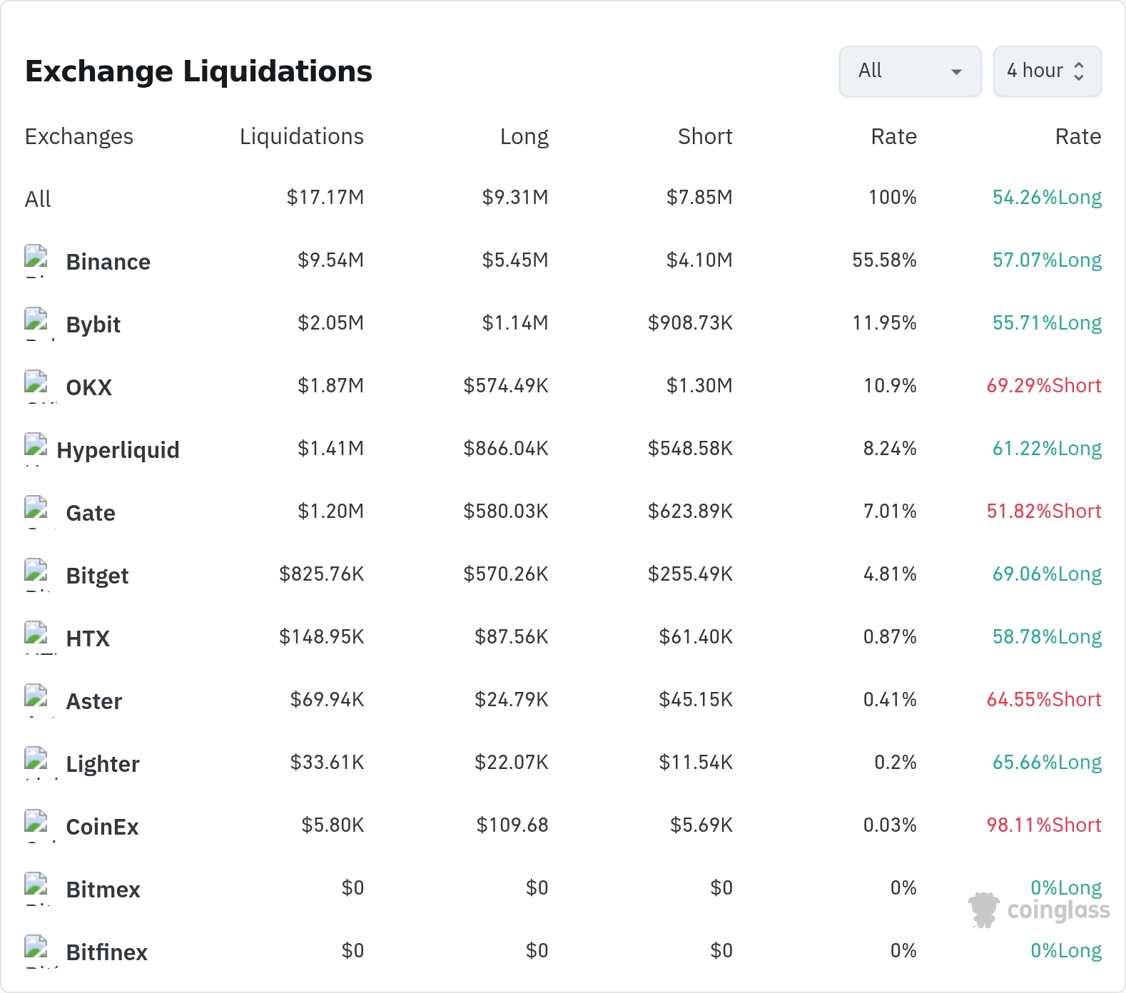The width and height of the screenshot is (1126, 993).
Task: Open the All coins filter dropdown
Action: pyautogui.click(x=910, y=71)
